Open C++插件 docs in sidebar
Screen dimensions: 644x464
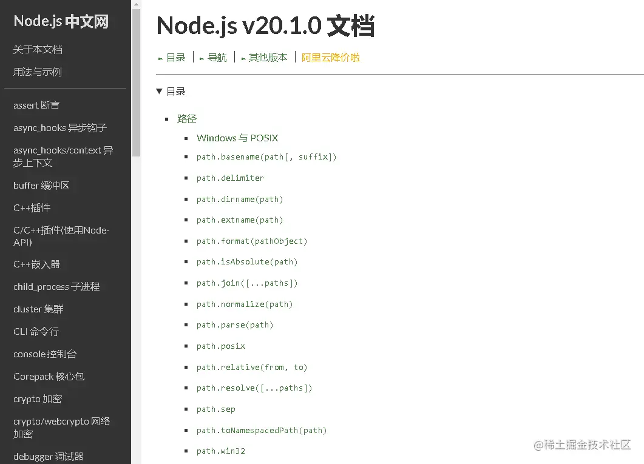32,207
